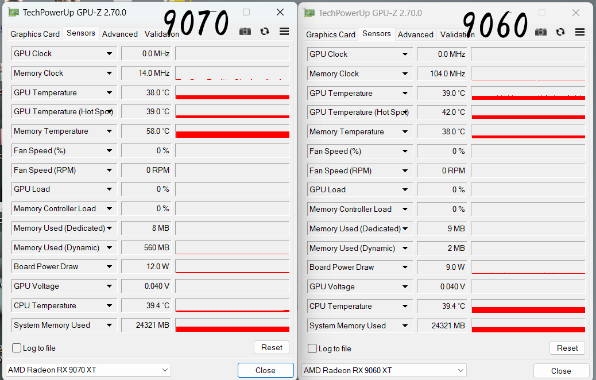596x380 pixels.
Task: Select the Sensors tab in the left window
Action: pyautogui.click(x=81, y=33)
